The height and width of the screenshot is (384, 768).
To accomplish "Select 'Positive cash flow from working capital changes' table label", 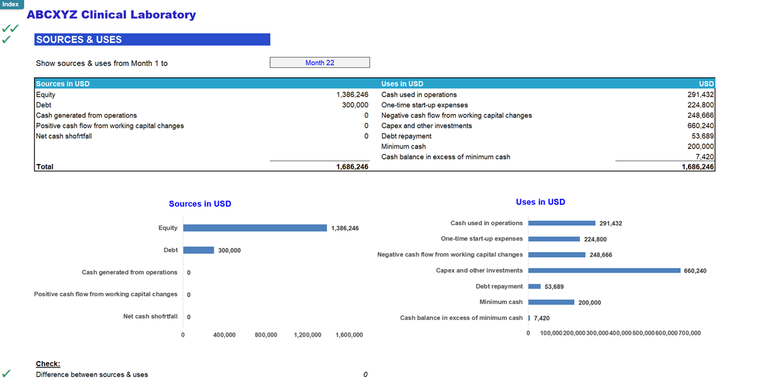I will point(110,125).
